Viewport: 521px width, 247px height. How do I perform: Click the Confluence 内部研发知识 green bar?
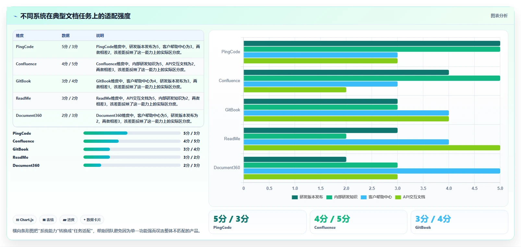(372, 78)
